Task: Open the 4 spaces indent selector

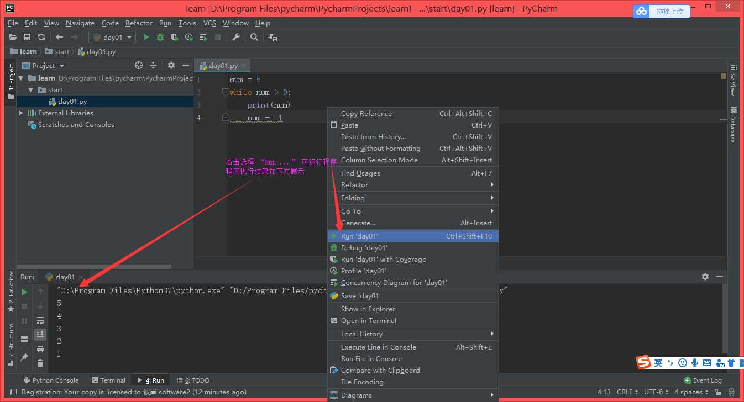Action: [x=691, y=392]
